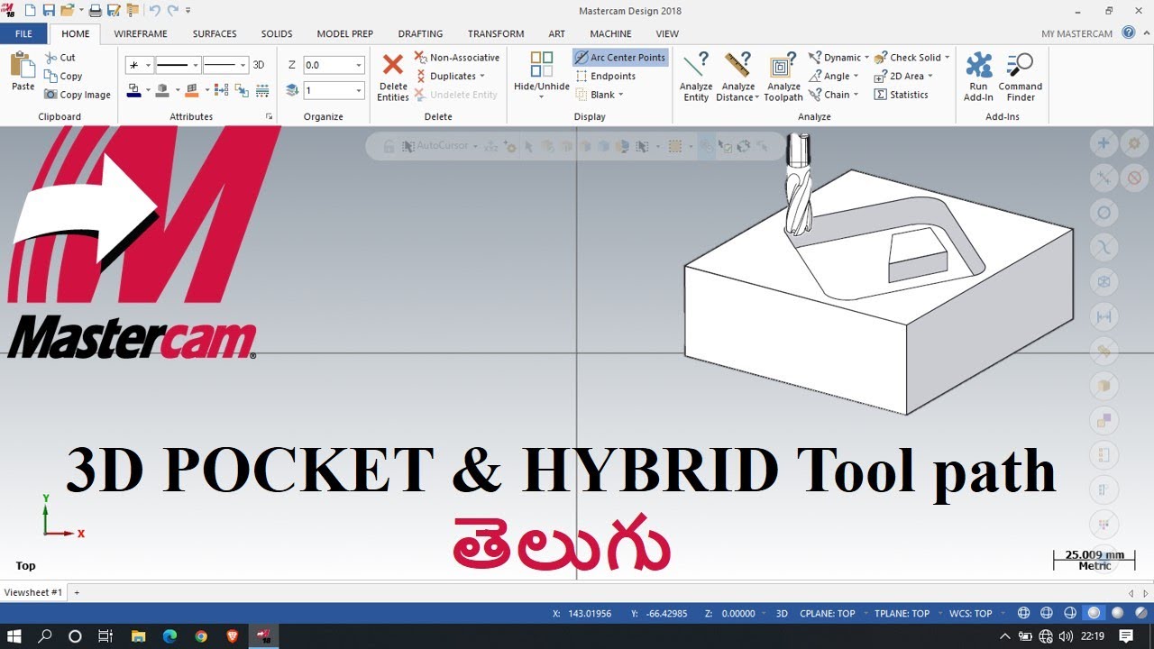Click the Cut scissors button

60,58
